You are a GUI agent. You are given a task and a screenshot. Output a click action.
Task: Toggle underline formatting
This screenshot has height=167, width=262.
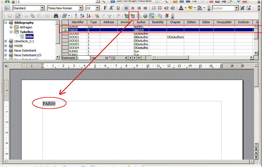tap(118, 8)
